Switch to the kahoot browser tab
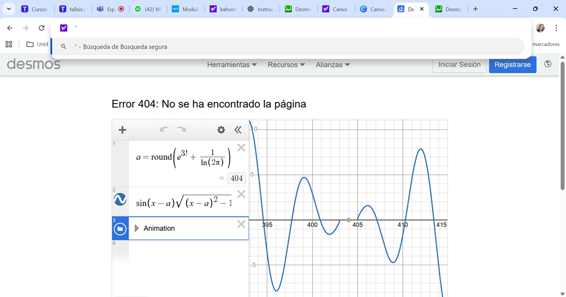This screenshot has width=566, height=297. [x=221, y=9]
